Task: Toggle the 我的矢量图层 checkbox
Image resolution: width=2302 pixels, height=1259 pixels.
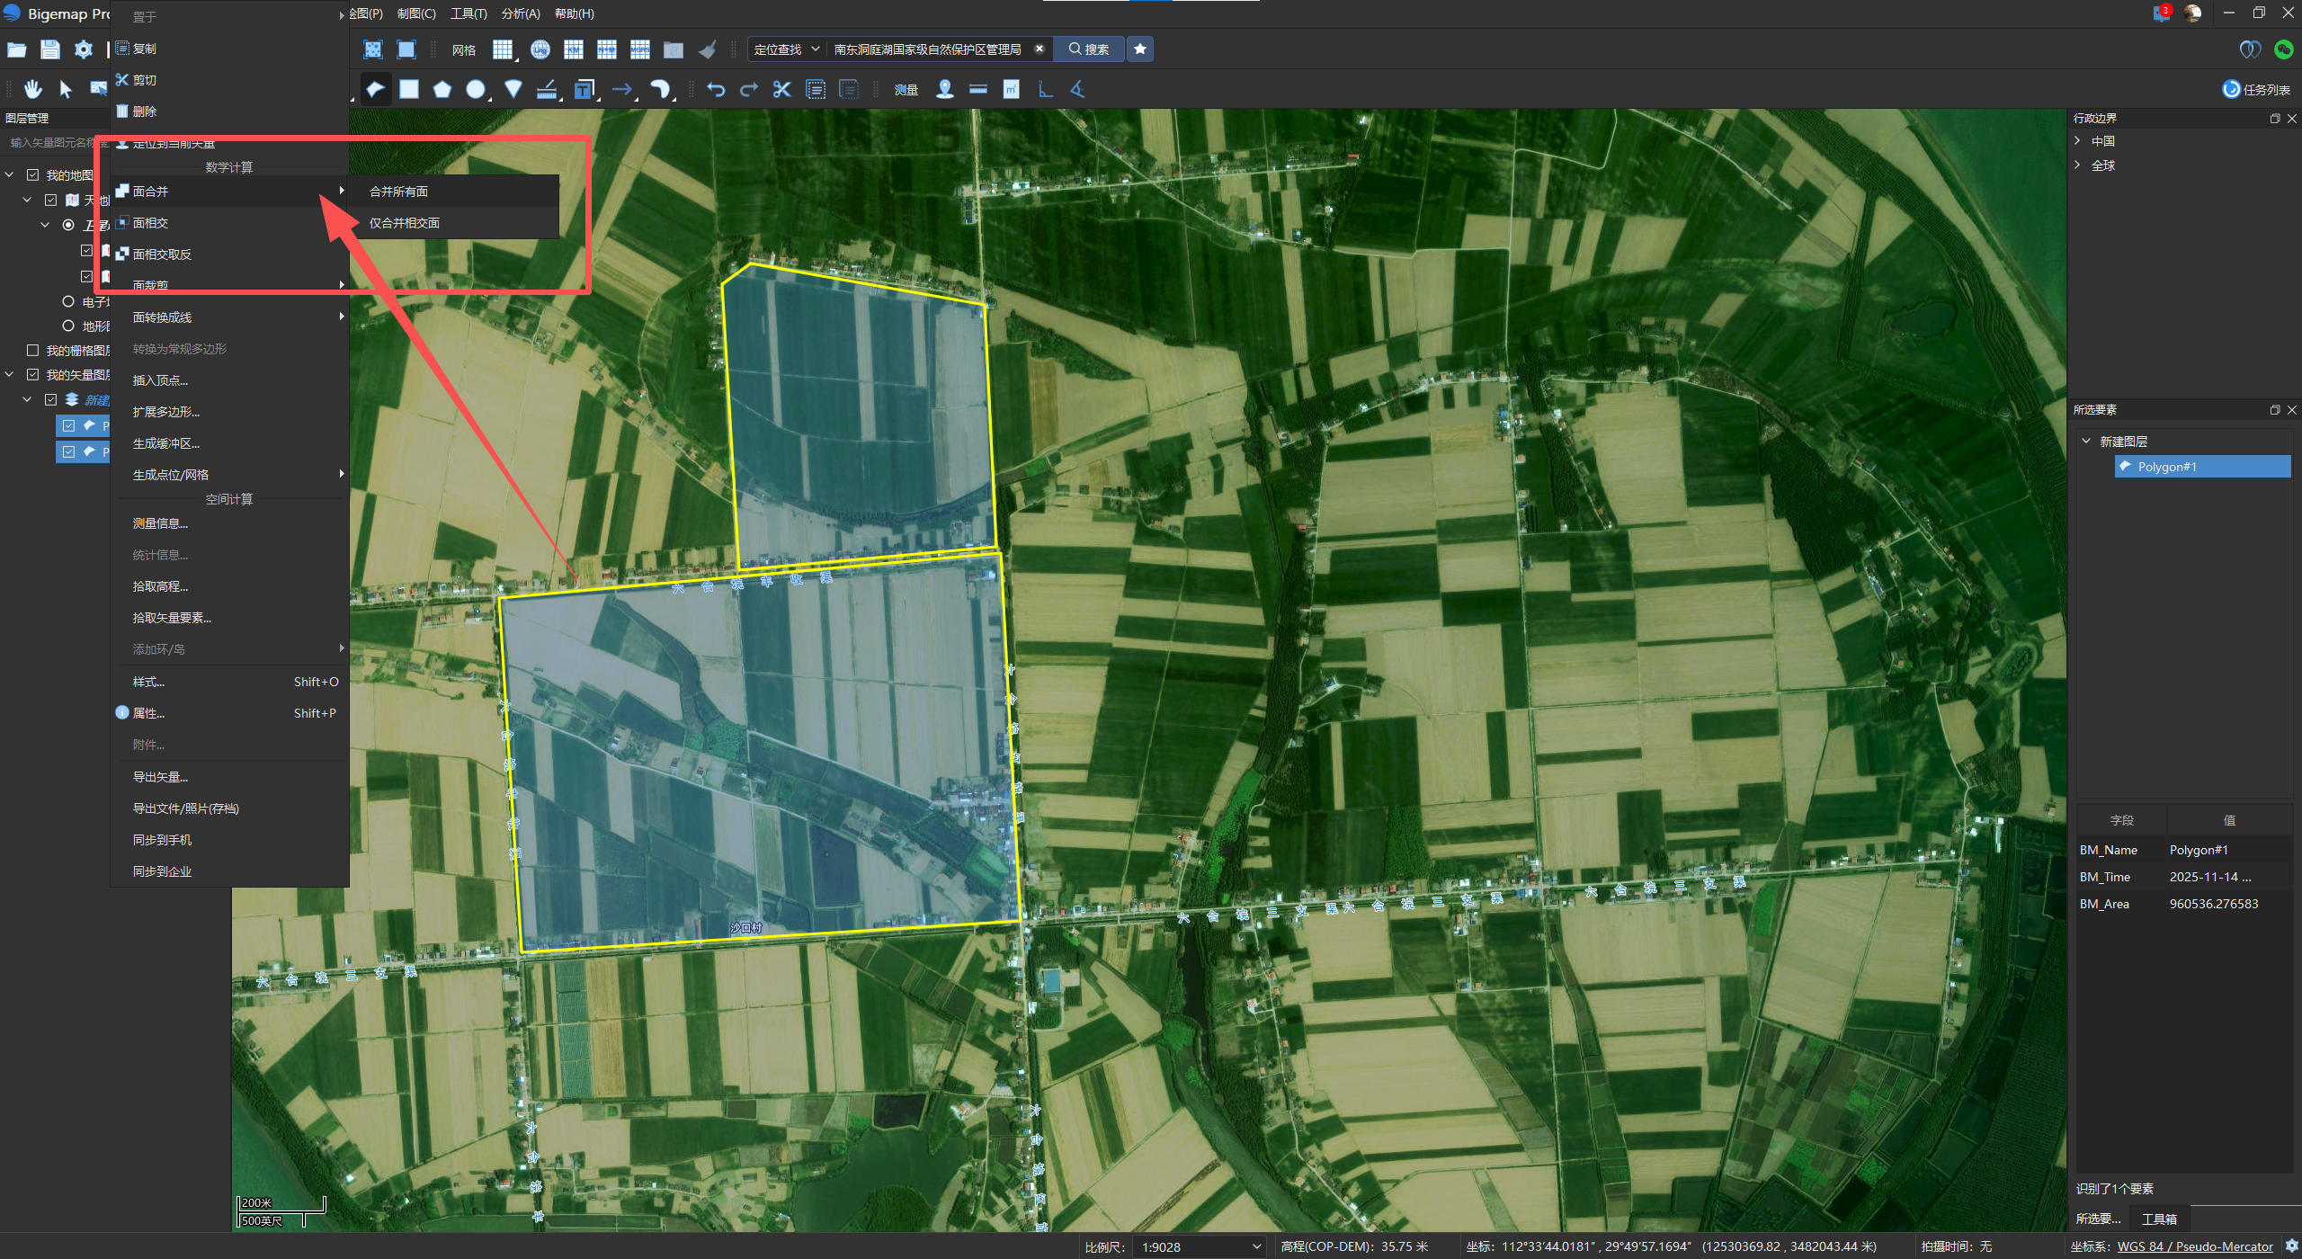Action: point(33,374)
